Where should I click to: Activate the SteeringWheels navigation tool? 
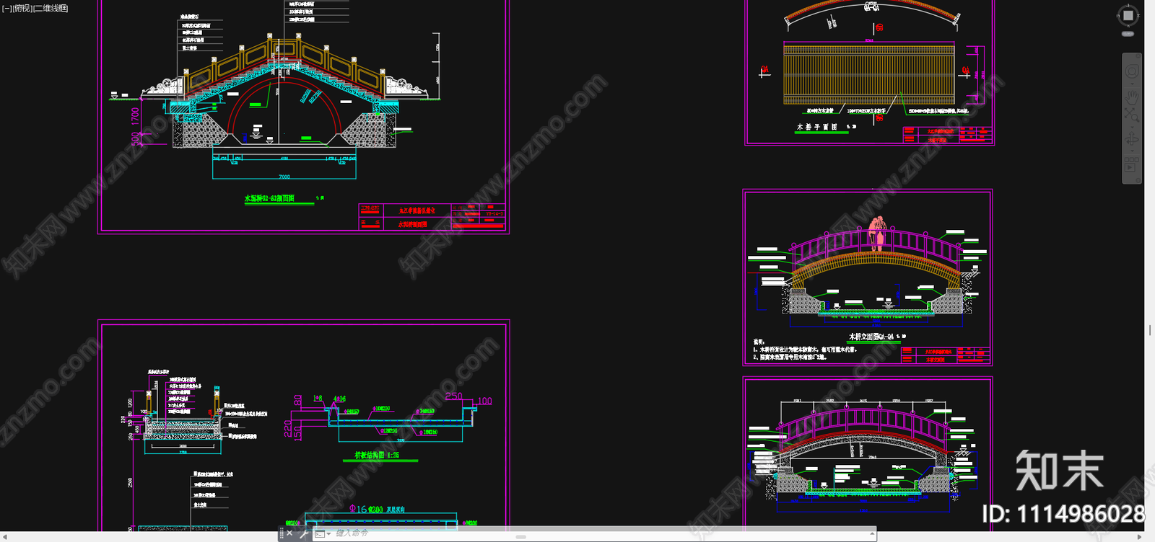[1132, 72]
